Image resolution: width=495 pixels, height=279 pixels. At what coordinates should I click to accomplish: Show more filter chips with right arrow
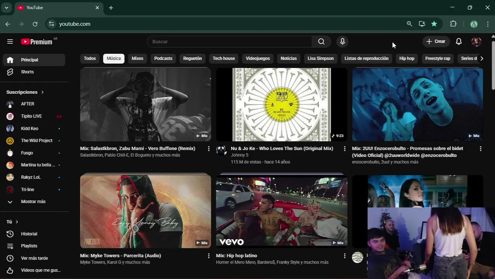point(481,59)
